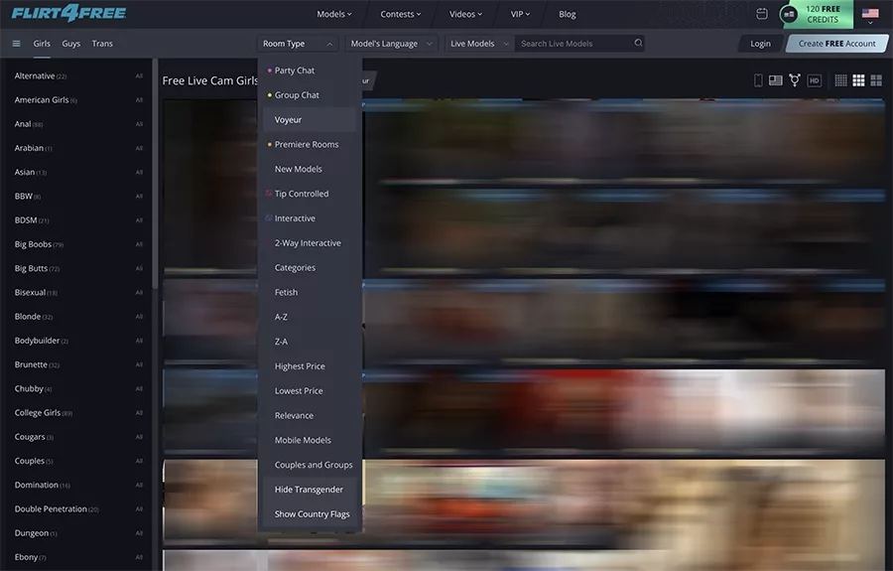The width and height of the screenshot is (893, 571).
Task: Toggle the mobile models filter icon
Action: (x=758, y=80)
